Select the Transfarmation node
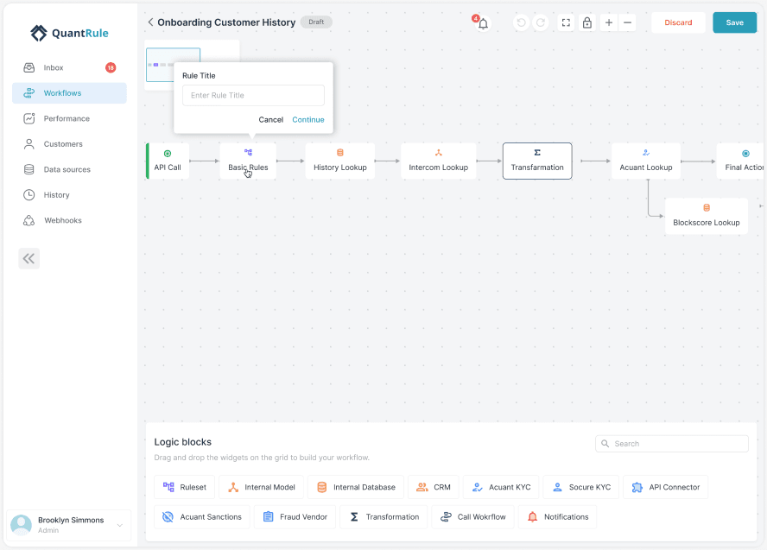This screenshot has width=767, height=550. [537, 161]
